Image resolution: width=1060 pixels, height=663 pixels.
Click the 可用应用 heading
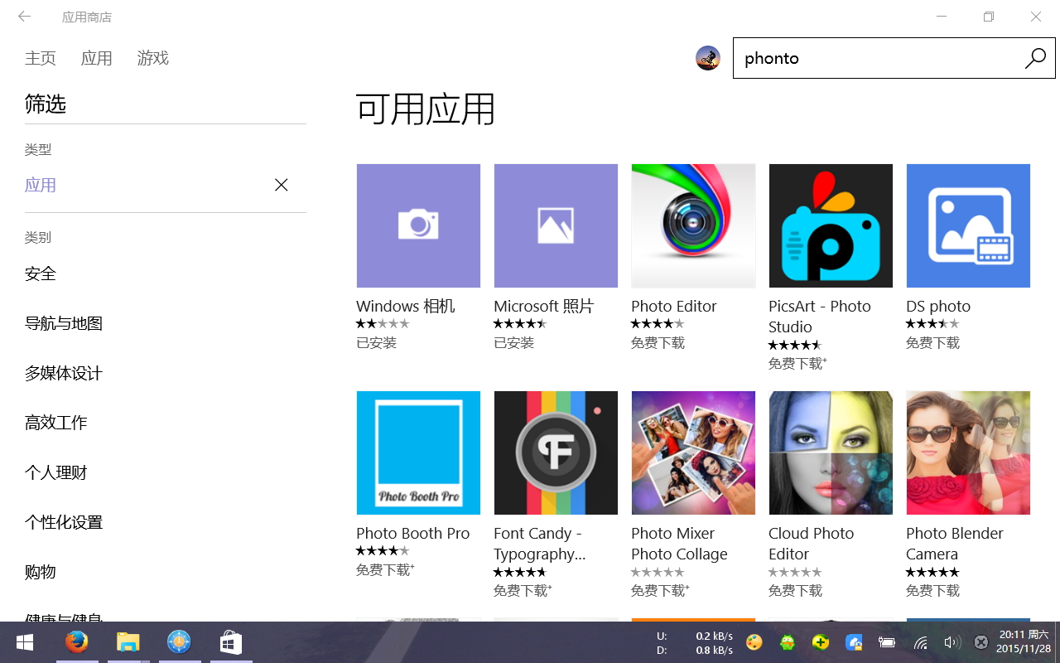[x=426, y=109]
